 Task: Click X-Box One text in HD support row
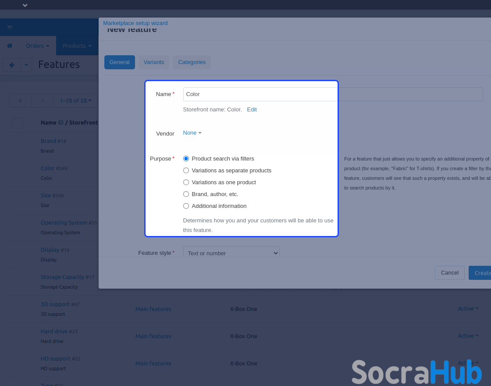(x=244, y=364)
